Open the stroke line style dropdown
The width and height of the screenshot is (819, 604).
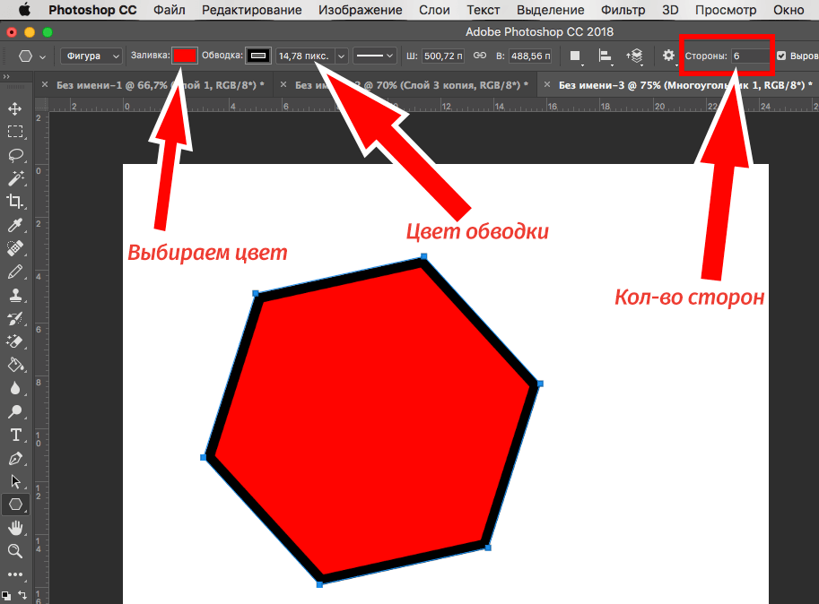(375, 56)
